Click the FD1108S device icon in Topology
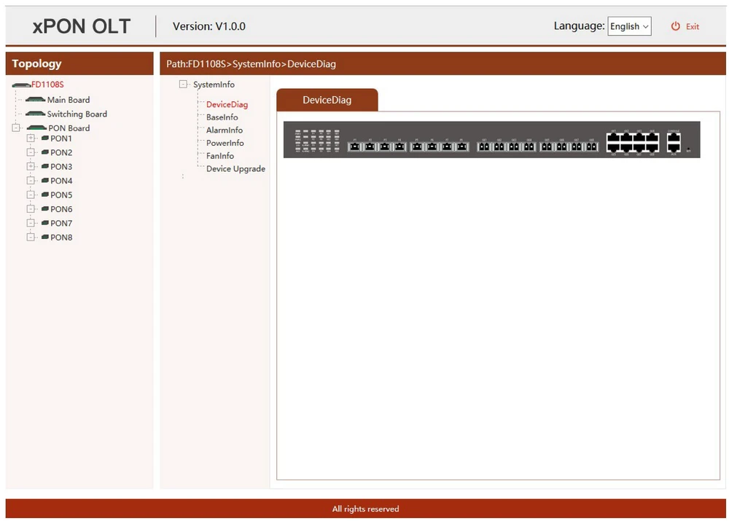The width and height of the screenshot is (729, 521). [21, 85]
